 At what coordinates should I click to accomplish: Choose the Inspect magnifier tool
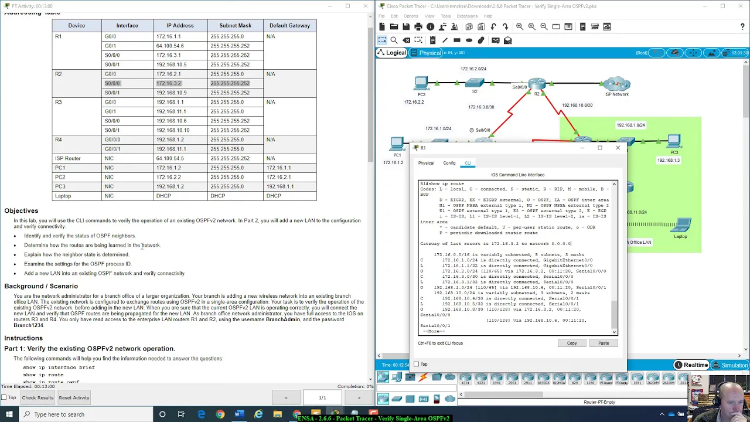[394, 40]
